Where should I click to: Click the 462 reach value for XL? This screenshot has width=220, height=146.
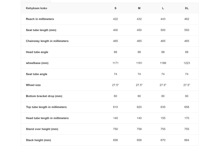[187, 19]
